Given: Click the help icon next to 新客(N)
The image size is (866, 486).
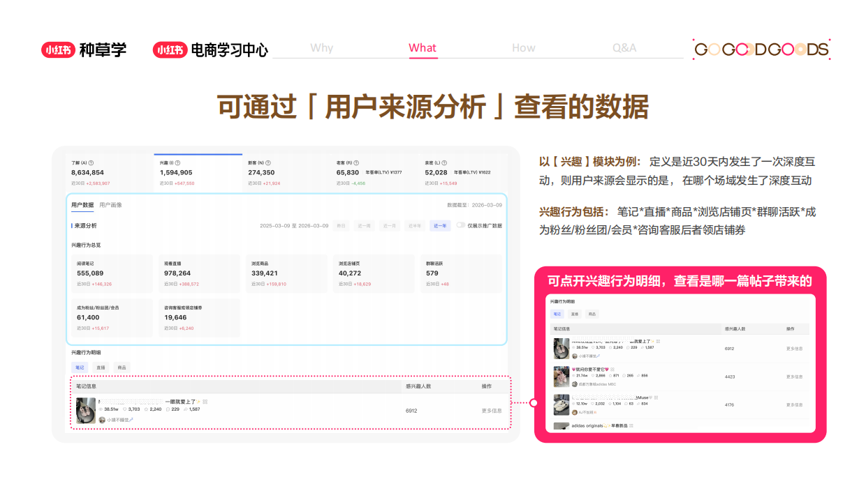Looking at the screenshot, I should 267,162.
